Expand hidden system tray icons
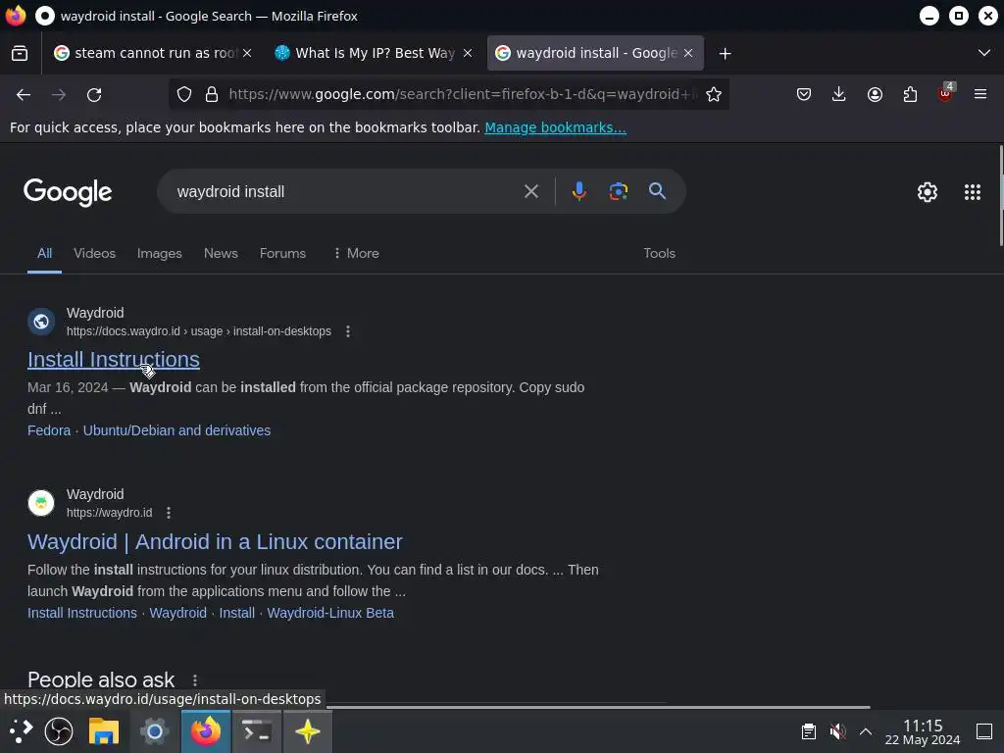1004x753 pixels. (866, 731)
